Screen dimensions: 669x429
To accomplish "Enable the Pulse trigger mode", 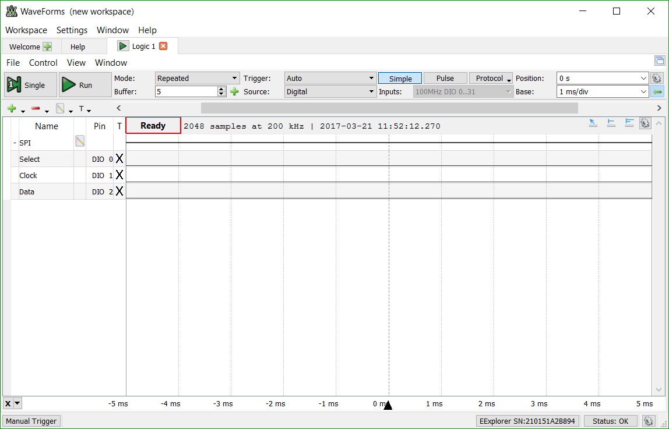I will pyautogui.click(x=445, y=79).
